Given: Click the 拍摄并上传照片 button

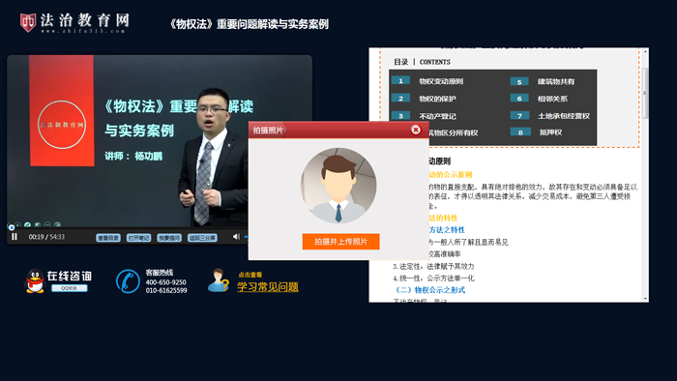Looking at the screenshot, I should pos(340,242).
